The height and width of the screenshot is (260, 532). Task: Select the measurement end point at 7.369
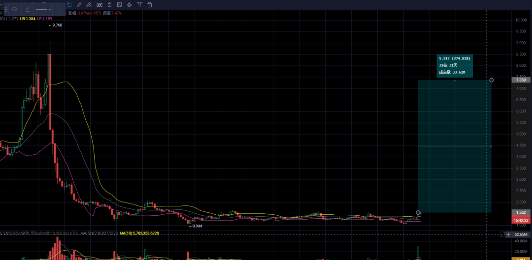pyautogui.click(x=491, y=80)
